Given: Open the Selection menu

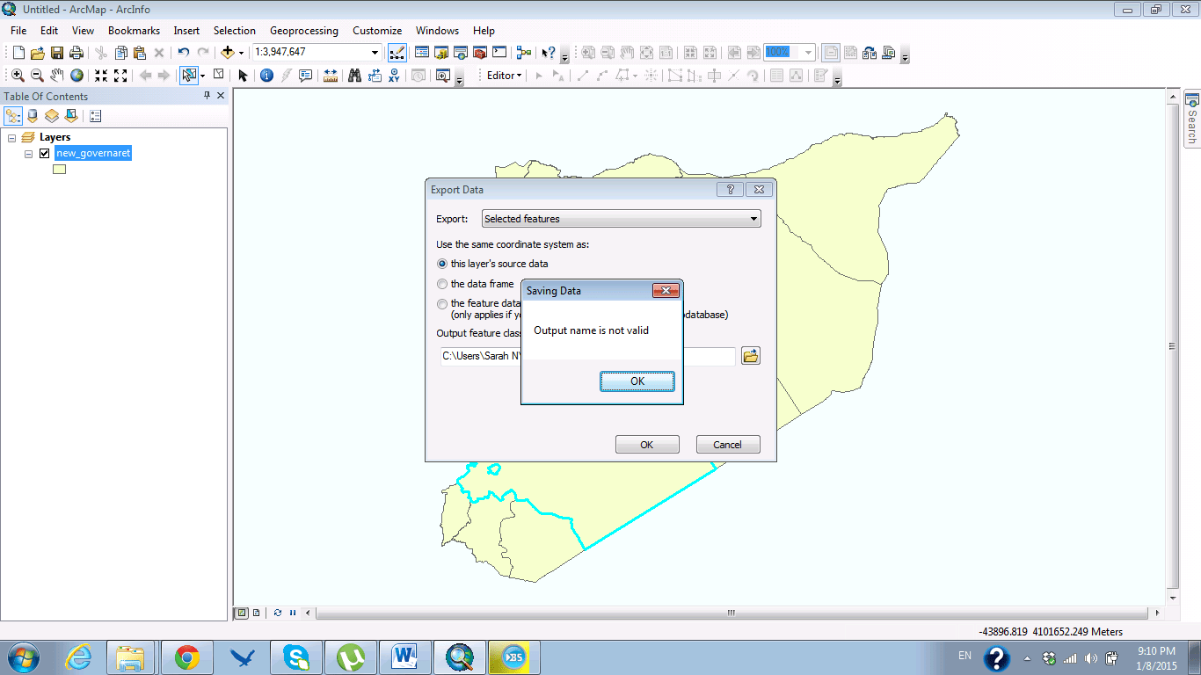Looking at the screenshot, I should (234, 31).
